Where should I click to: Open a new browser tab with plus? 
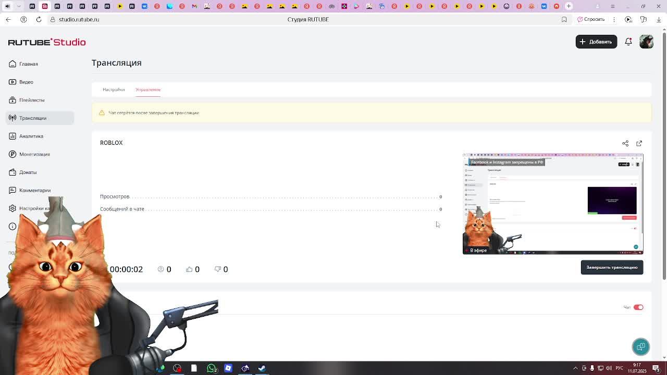click(569, 6)
